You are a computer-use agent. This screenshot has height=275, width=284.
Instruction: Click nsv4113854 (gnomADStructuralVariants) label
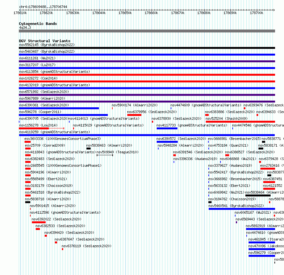[x=55, y=72]
